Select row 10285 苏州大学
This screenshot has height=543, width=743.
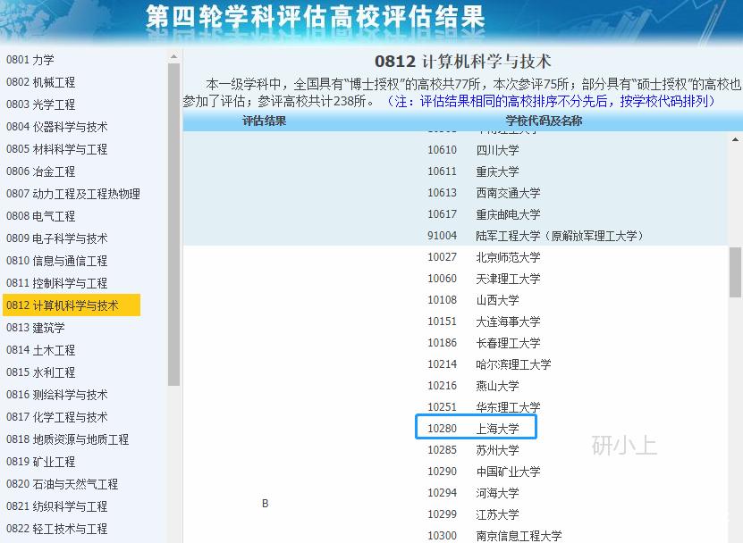tap(473, 450)
